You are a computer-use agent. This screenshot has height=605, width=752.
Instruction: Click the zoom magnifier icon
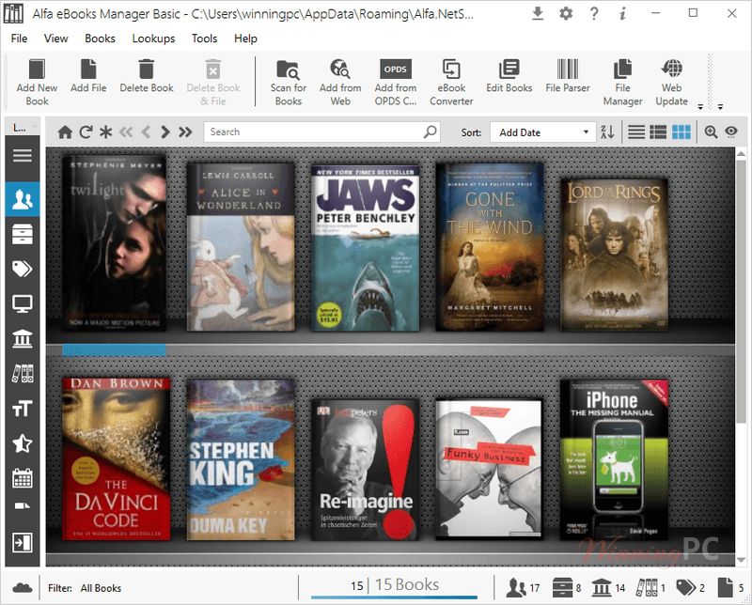711,132
